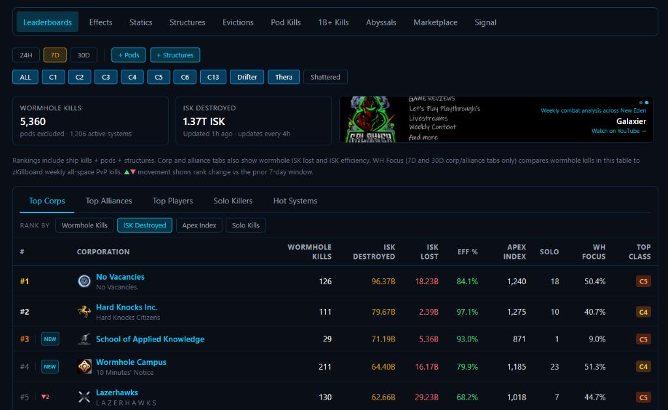Open the No Vacancies corporation link

(x=120, y=277)
